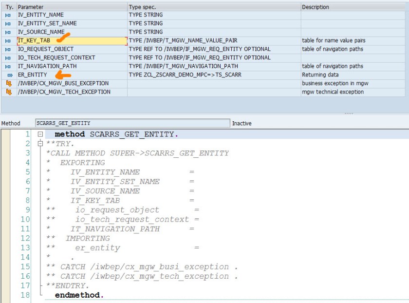Click the type spec TYPE STRING of IV_ENTITY_NAME

(x=146, y=15)
